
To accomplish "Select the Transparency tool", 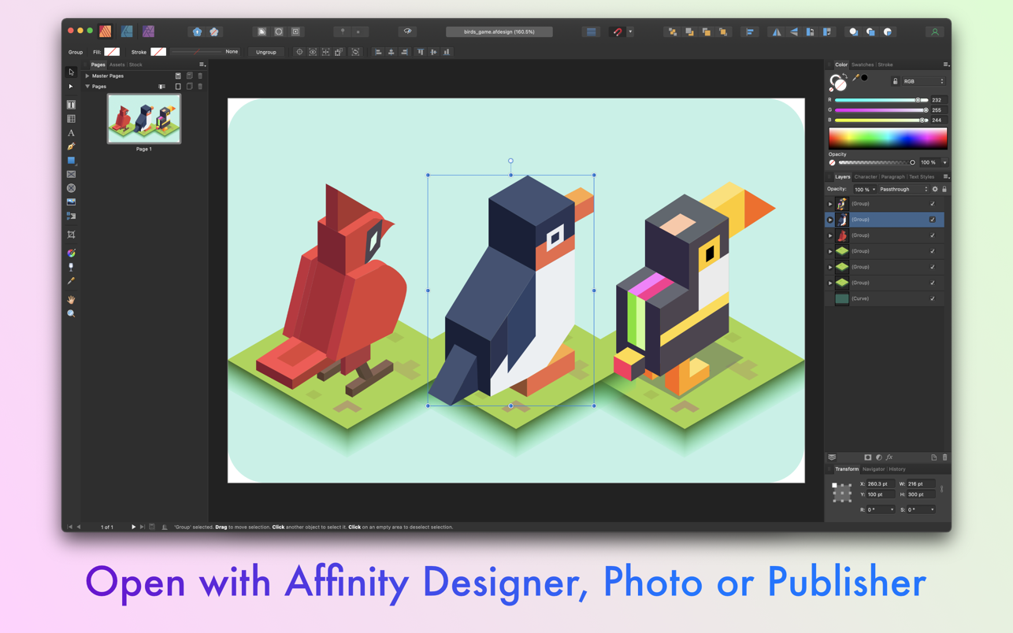I will click(x=71, y=267).
